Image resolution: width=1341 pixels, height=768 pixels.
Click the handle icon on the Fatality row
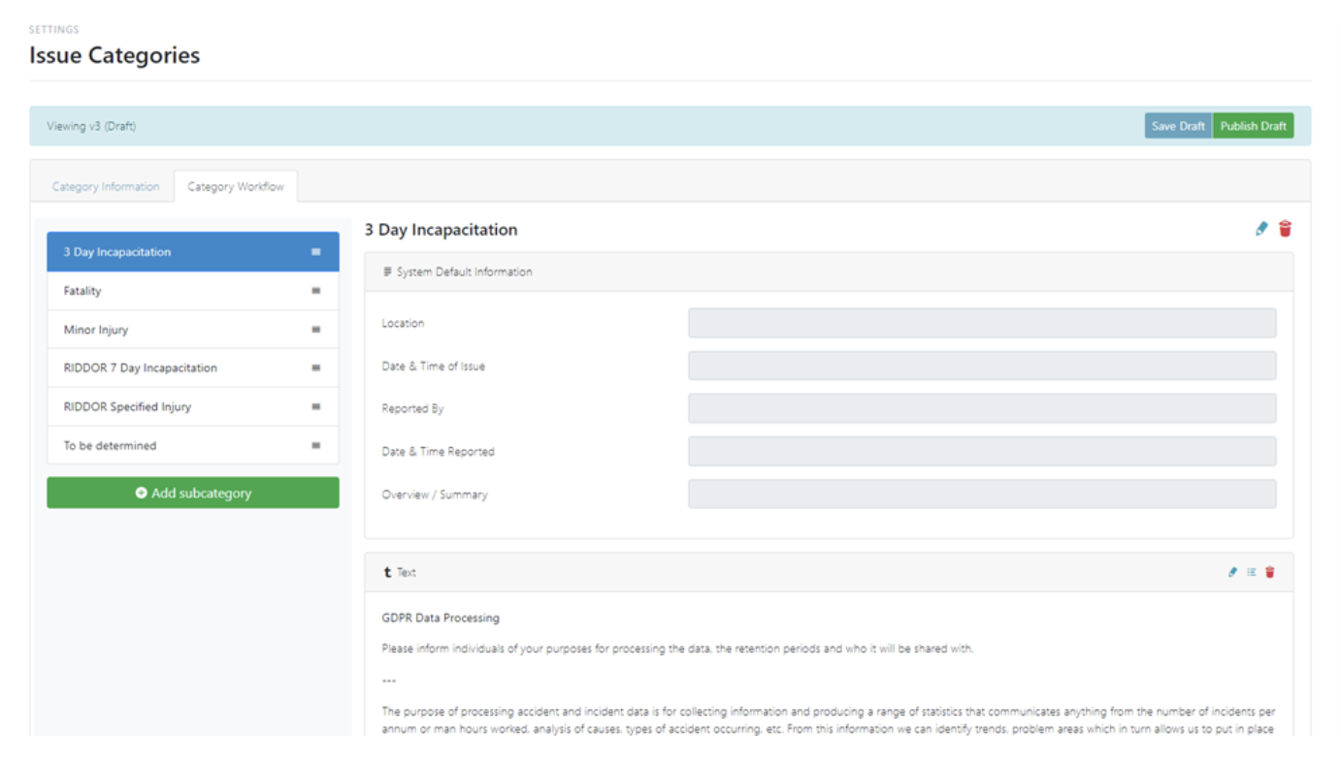tap(316, 291)
